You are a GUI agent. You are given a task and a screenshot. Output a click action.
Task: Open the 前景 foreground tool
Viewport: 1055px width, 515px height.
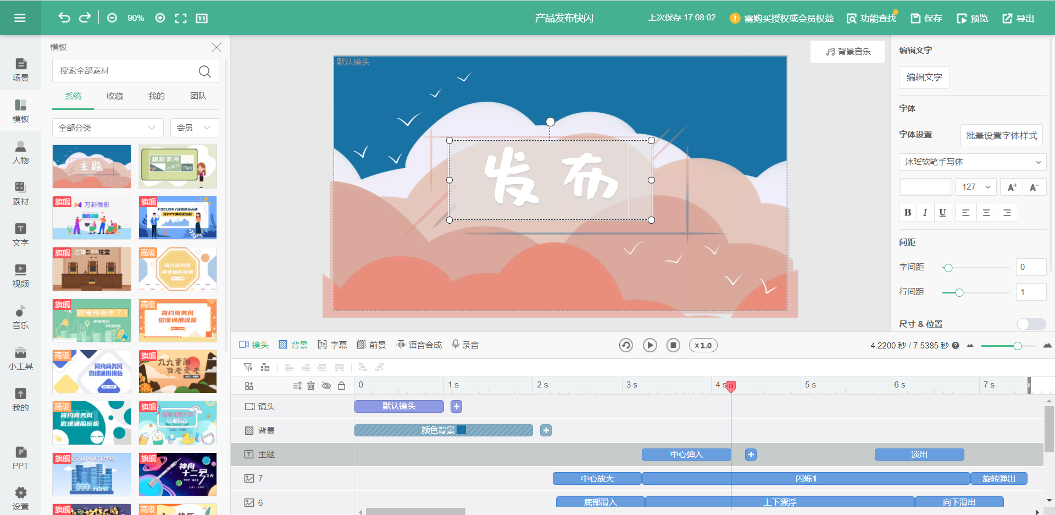point(371,345)
